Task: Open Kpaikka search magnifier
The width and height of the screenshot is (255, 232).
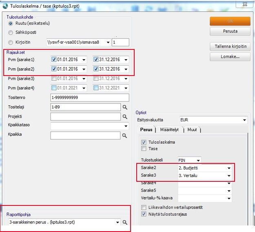Action: (124, 136)
